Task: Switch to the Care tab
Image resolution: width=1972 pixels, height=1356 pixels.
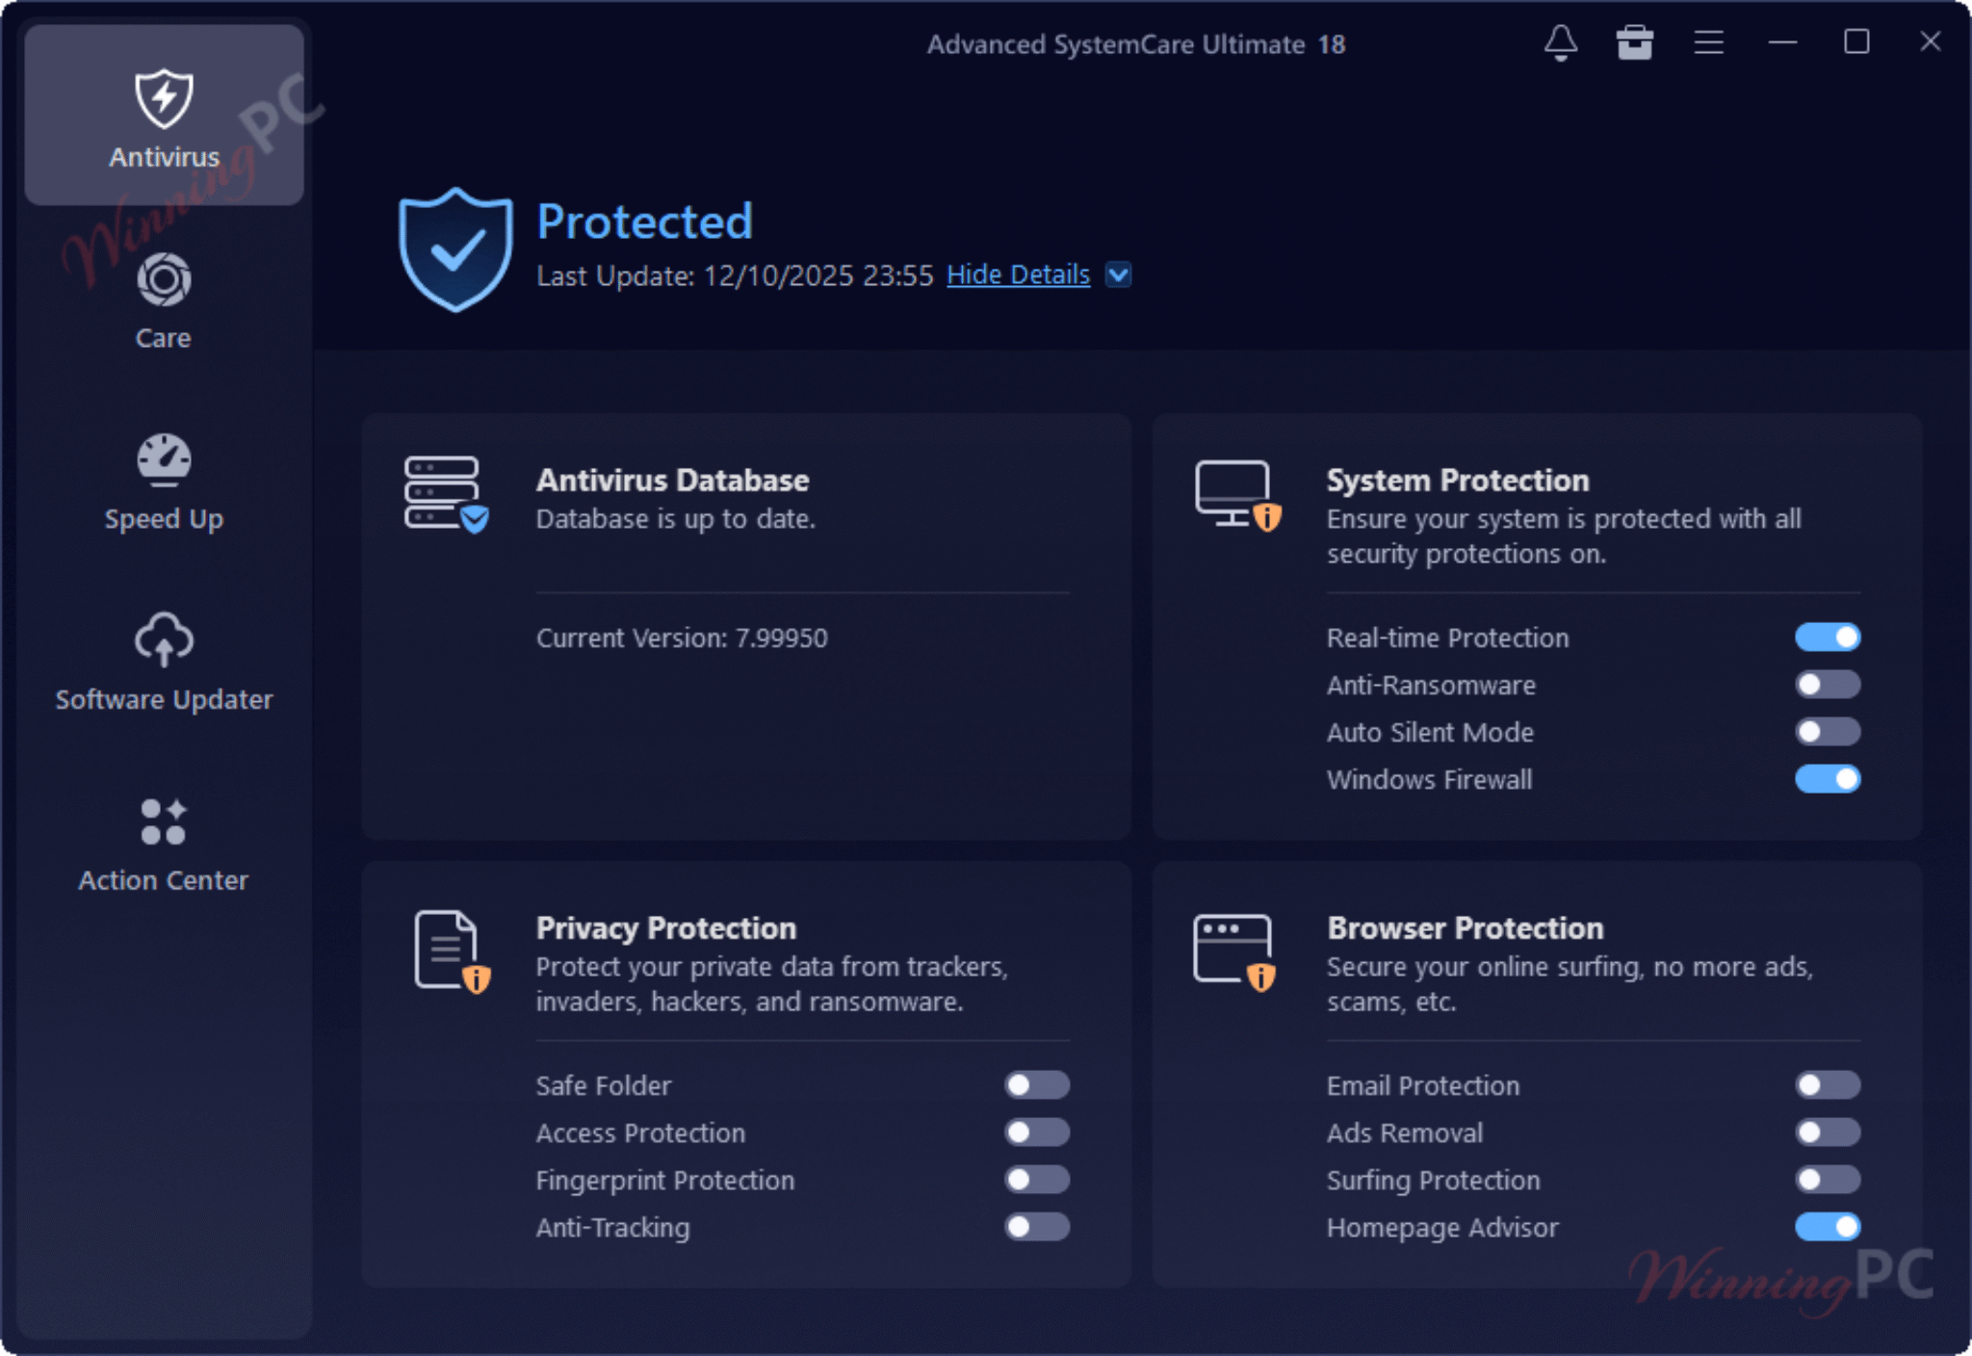Action: click(x=164, y=301)
